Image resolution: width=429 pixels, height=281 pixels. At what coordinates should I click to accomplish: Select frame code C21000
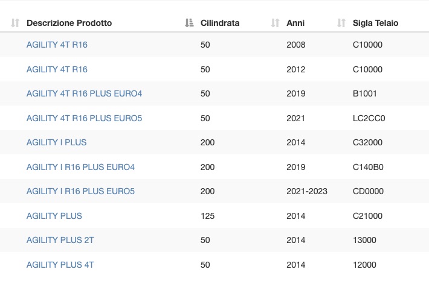point(367,216)
